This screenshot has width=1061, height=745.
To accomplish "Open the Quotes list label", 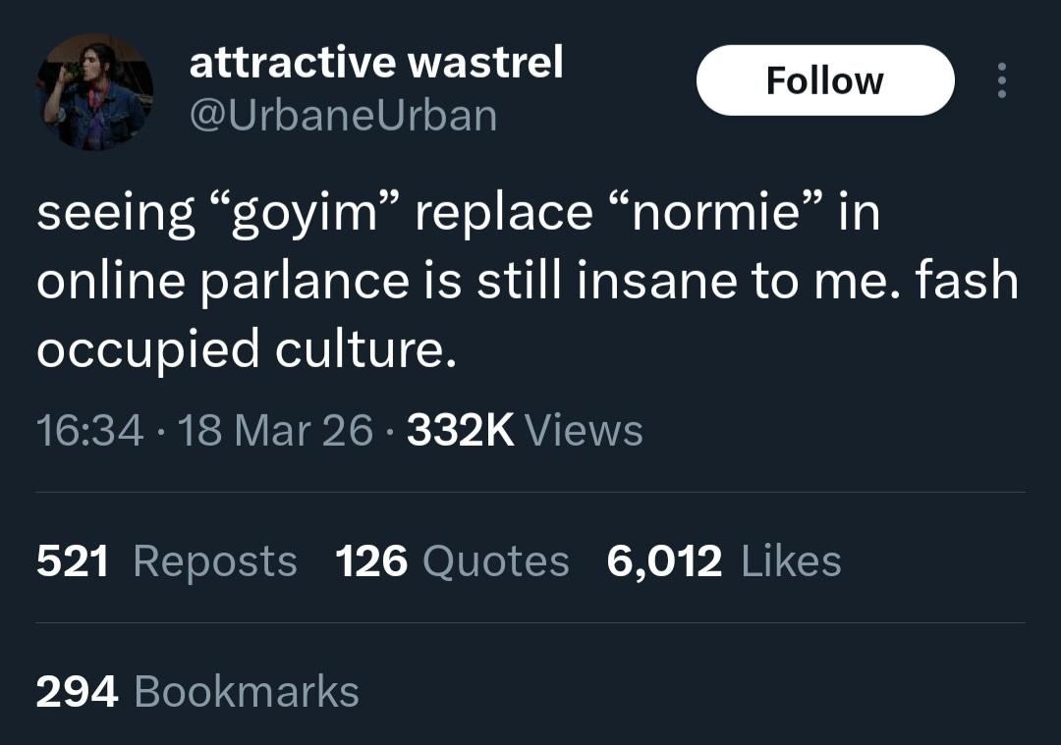I will pyautogui.click(x=495, y=561).
